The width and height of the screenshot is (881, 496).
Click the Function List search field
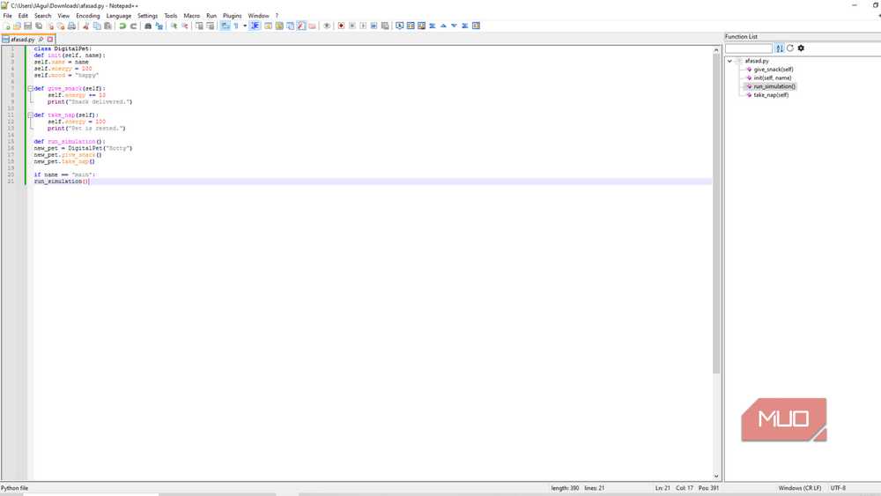(x=748, y=48)
